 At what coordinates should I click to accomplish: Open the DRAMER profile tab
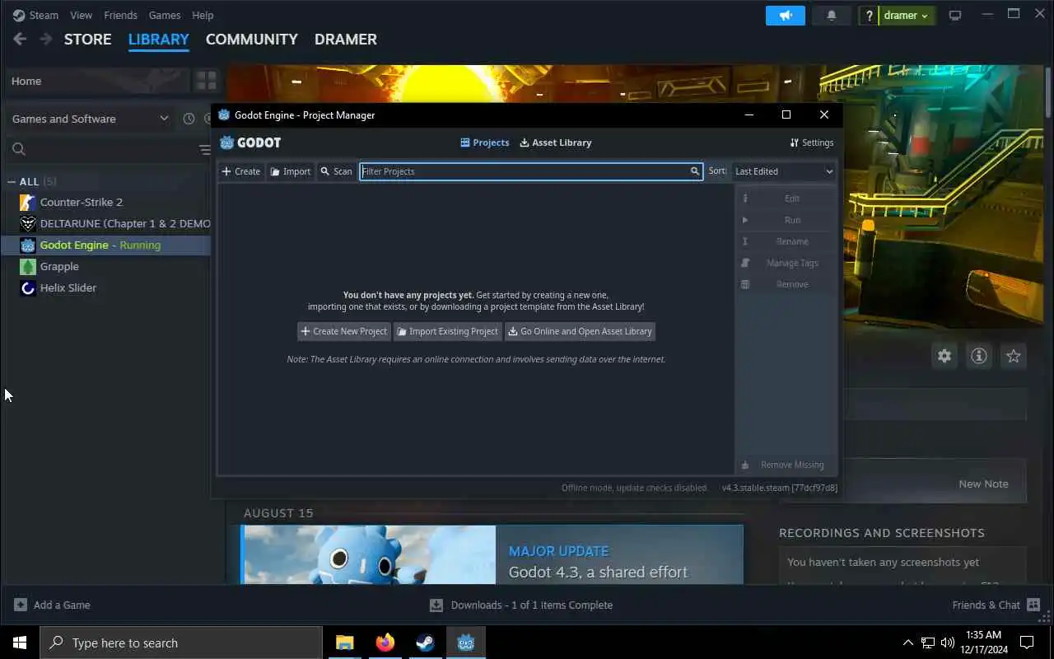(346, 39)
